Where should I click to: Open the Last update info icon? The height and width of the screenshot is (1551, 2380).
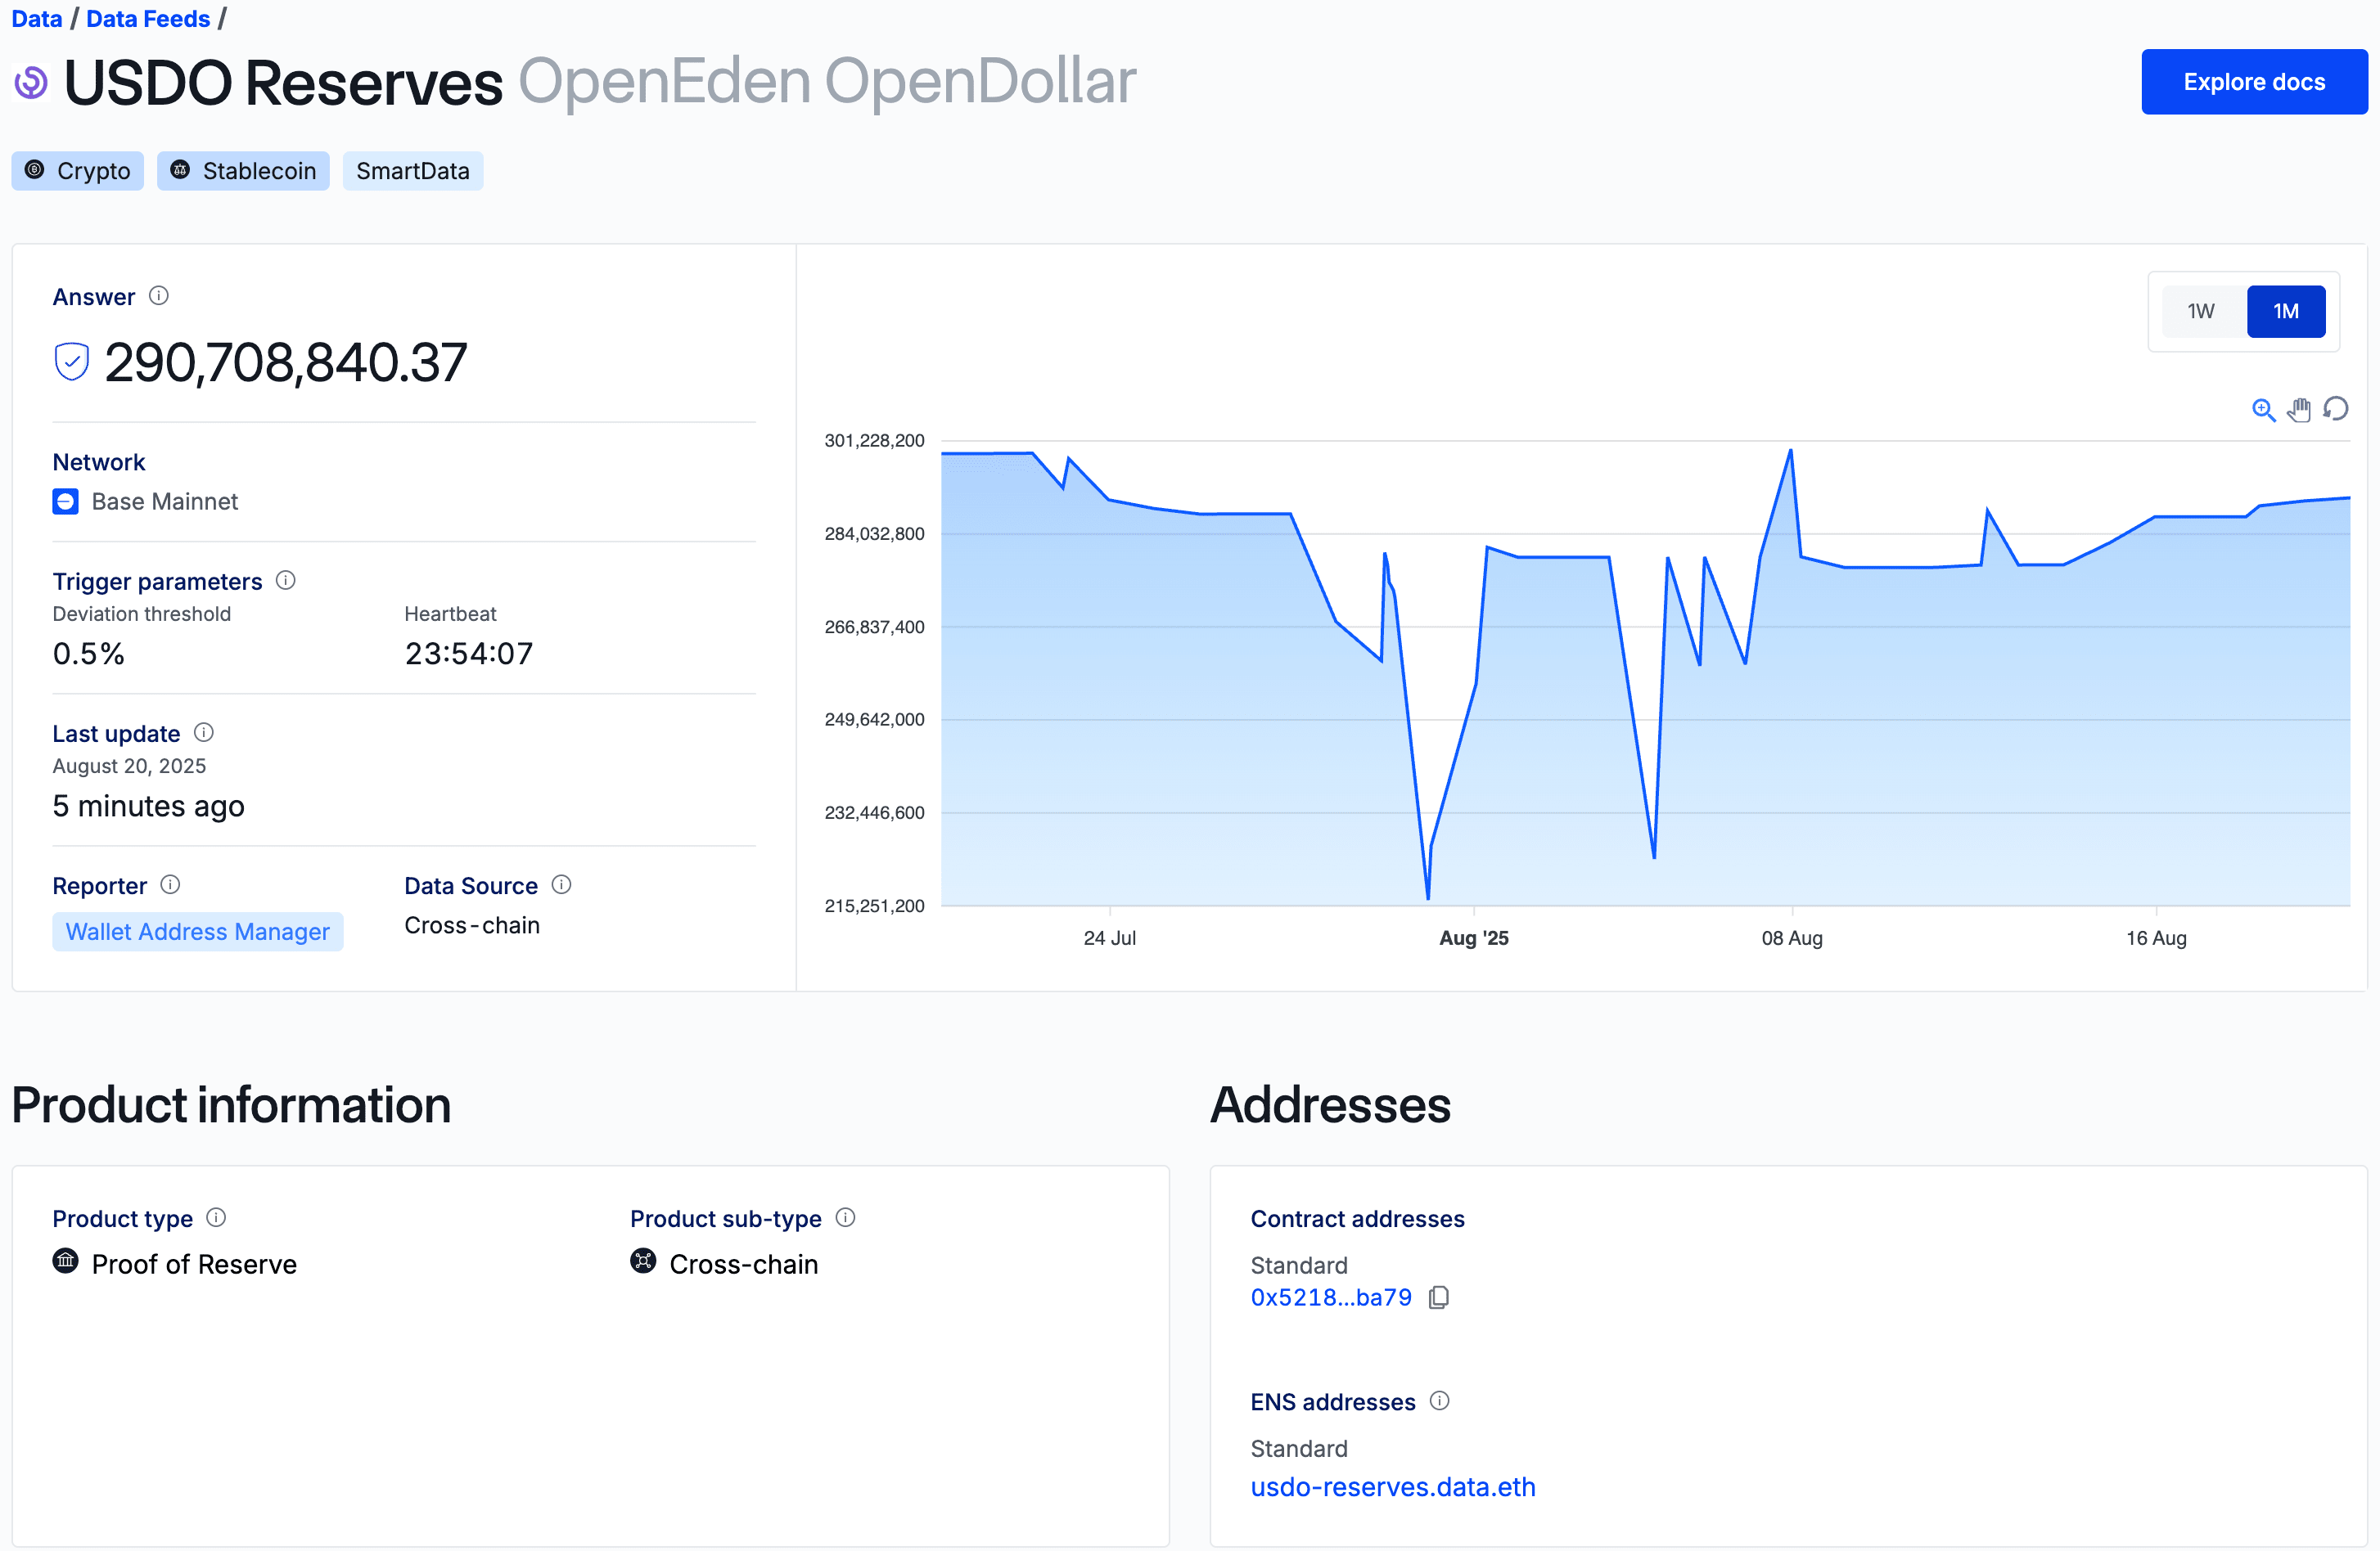click(x=204, y=732)
